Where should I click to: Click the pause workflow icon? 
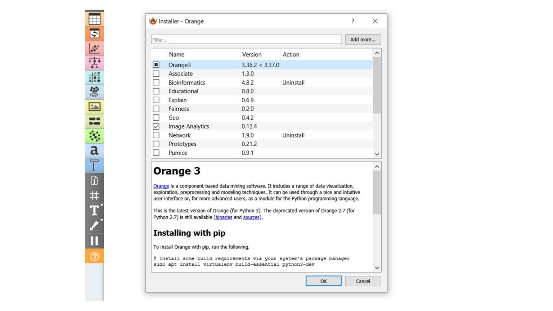click(94, 241)
